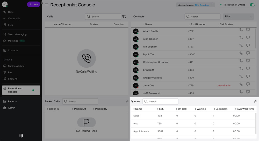
Task: Sort queues by Avg Wait Time
Action: pos(244,109)
